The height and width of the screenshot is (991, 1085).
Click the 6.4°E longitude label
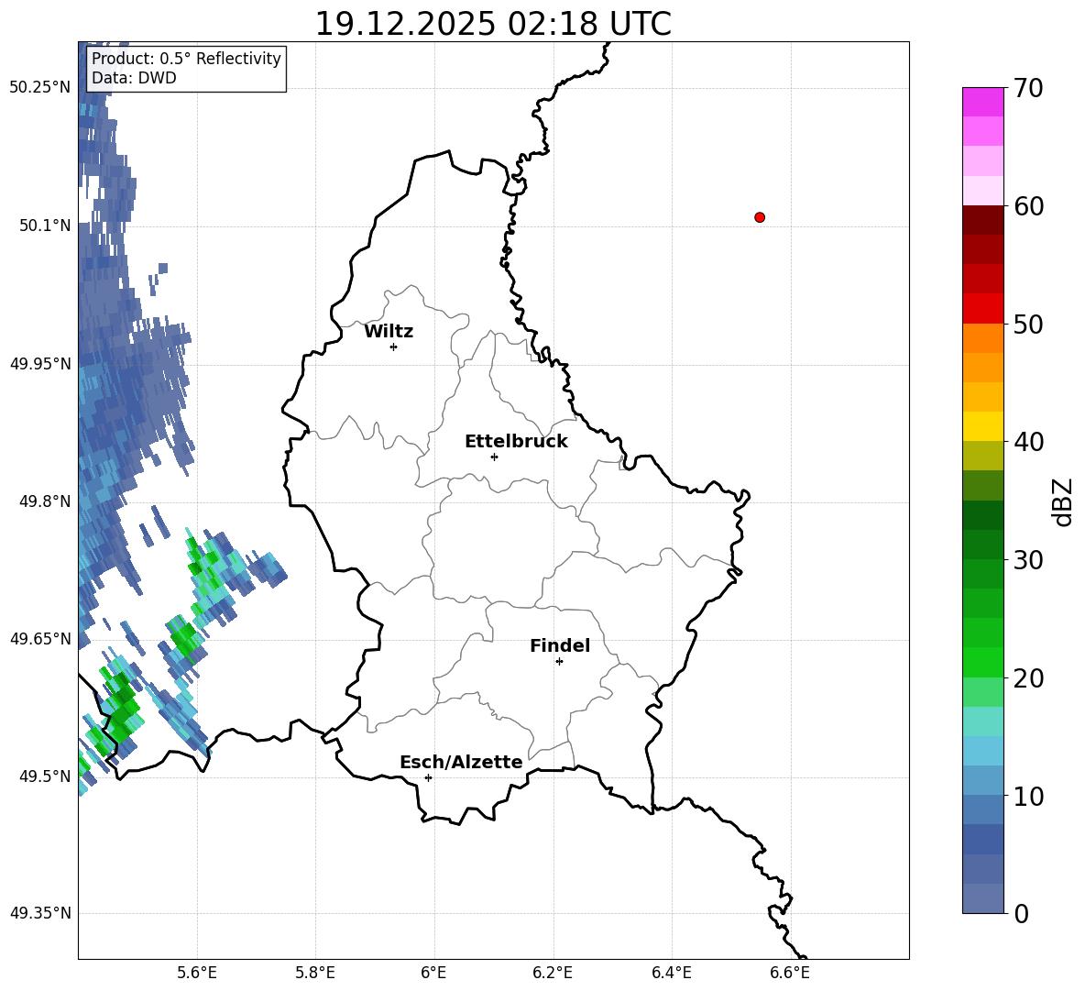tap(672, 973)
